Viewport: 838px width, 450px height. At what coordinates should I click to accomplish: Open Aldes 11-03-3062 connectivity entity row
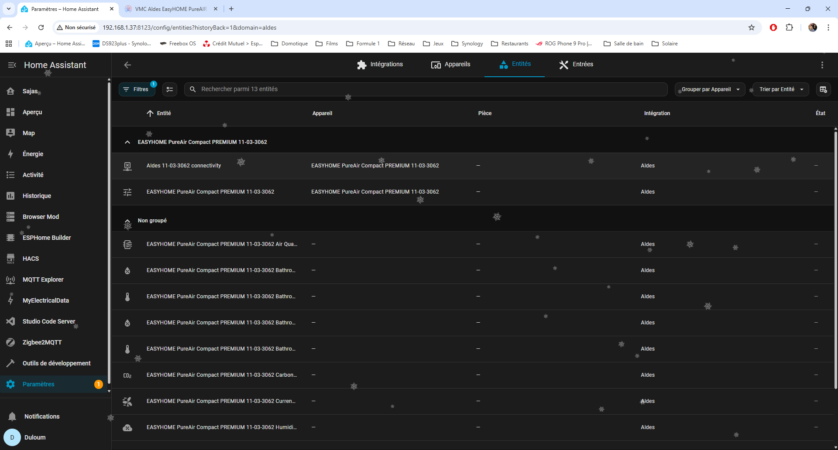(472, 166)
